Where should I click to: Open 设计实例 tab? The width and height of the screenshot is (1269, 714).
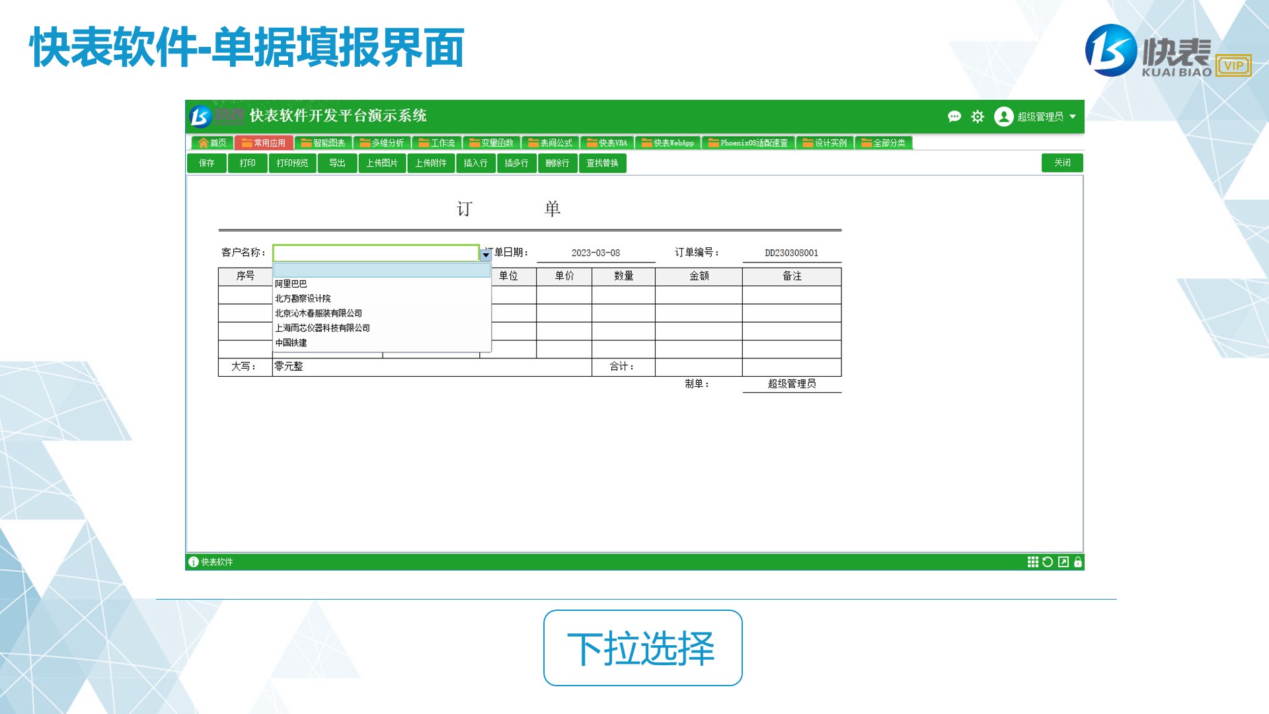(824, 143)
